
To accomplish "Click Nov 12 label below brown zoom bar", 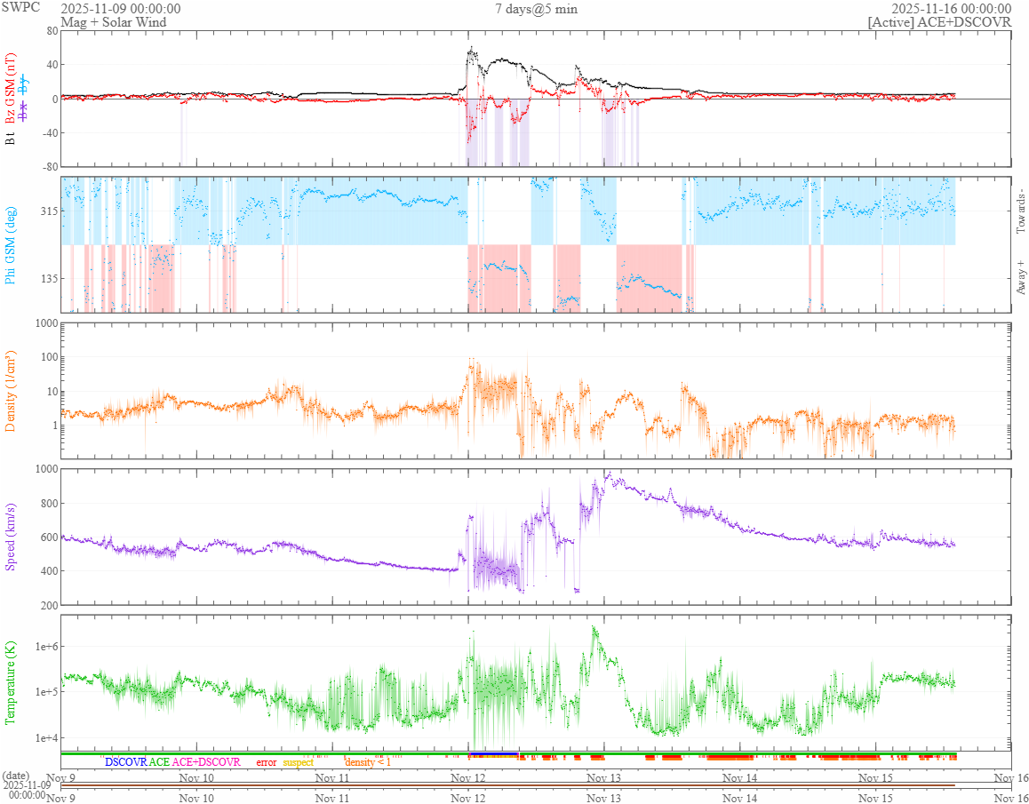I will pos(467,797).
